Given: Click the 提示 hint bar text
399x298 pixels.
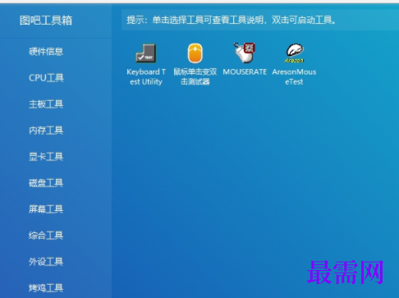Looking at the screenshot, I should [x=232, y=20].
